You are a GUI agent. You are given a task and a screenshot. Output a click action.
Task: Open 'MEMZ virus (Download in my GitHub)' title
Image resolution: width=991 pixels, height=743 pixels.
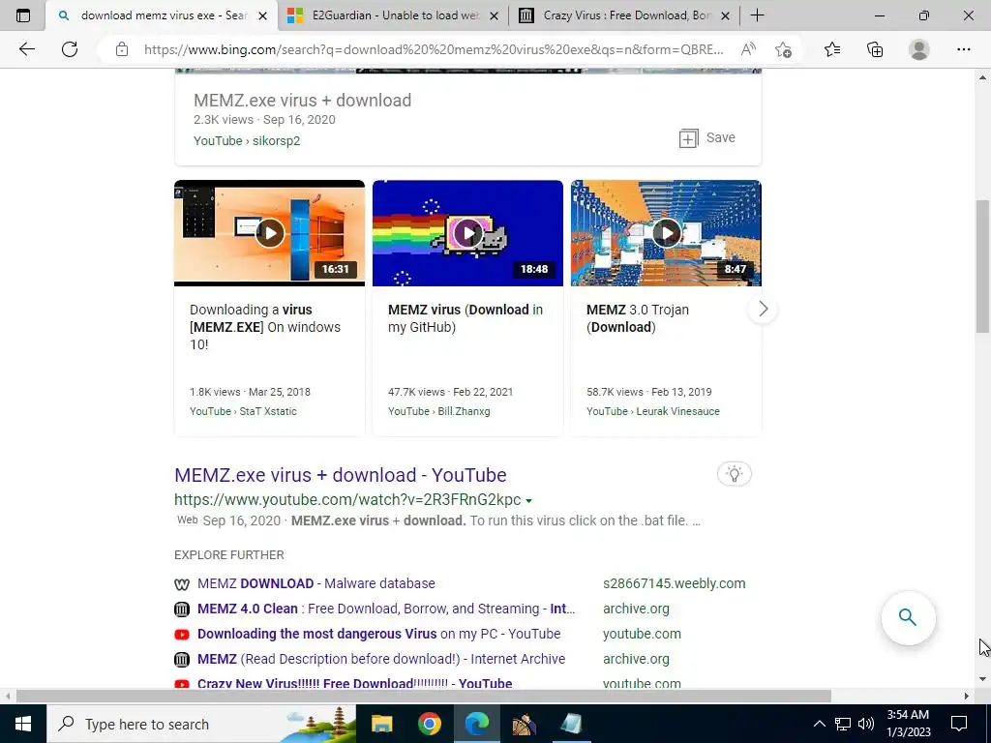[465, 317]
